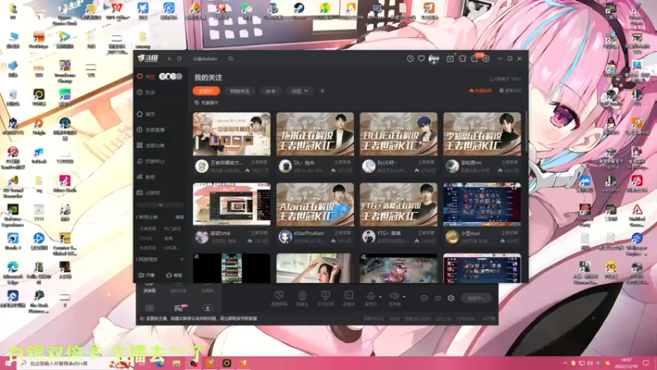Open the PK icon in streaming tool
The width and height of the screenshot is (657, 370).
(179, 308)
